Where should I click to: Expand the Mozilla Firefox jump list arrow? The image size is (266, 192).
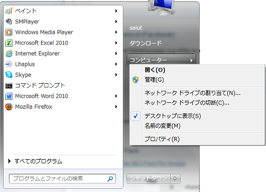(116, 107)
